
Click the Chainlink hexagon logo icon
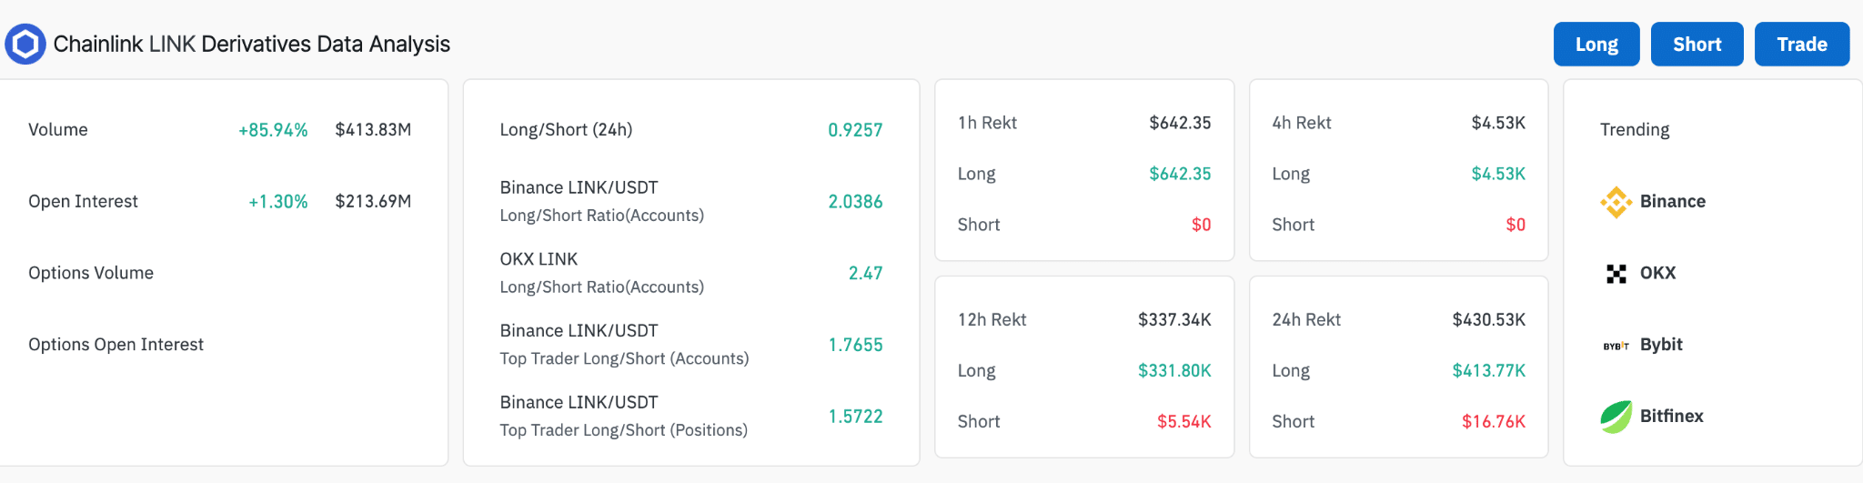[x=25, y=44]
